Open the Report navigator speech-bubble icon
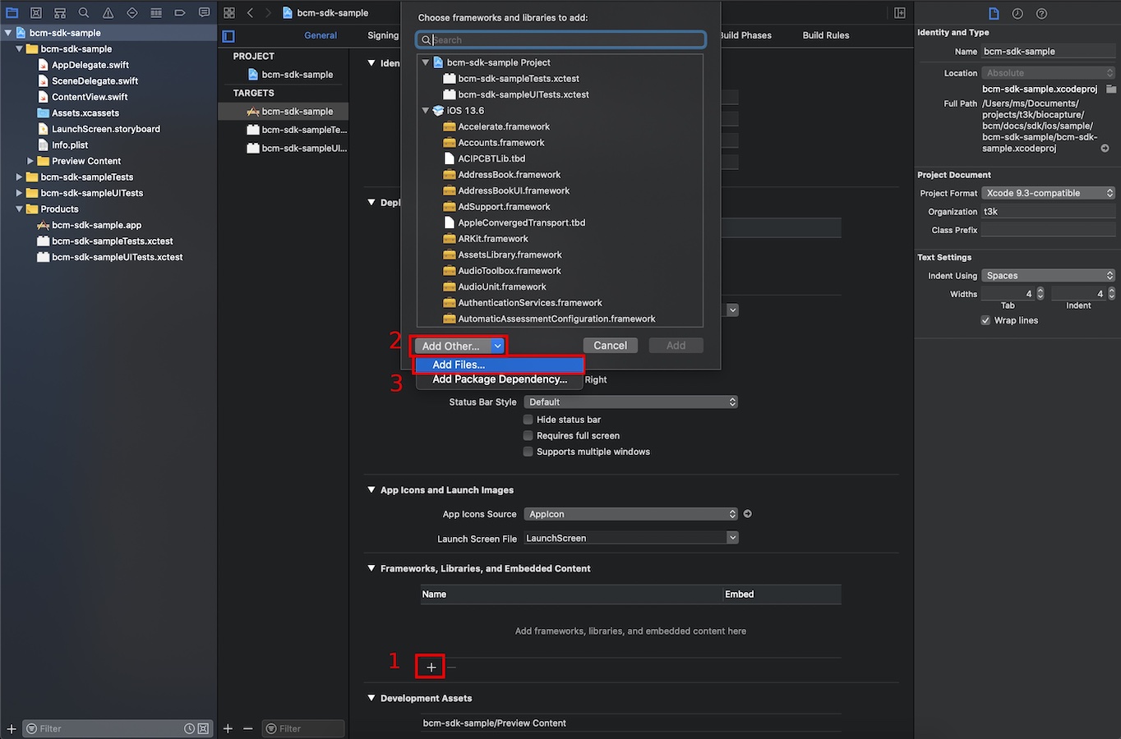This screenshot has height=739, width=1121. pyautogui.click(x=205, y=13)
